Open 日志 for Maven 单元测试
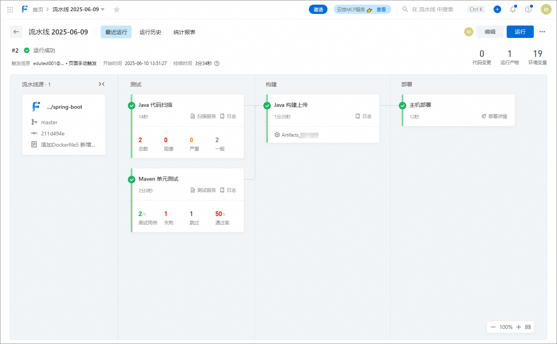557x344 pixels. click(228, 190)
